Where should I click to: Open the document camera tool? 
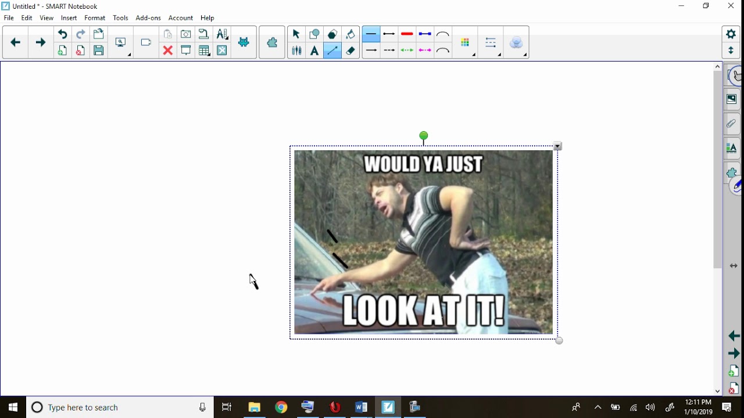point(204,34)
